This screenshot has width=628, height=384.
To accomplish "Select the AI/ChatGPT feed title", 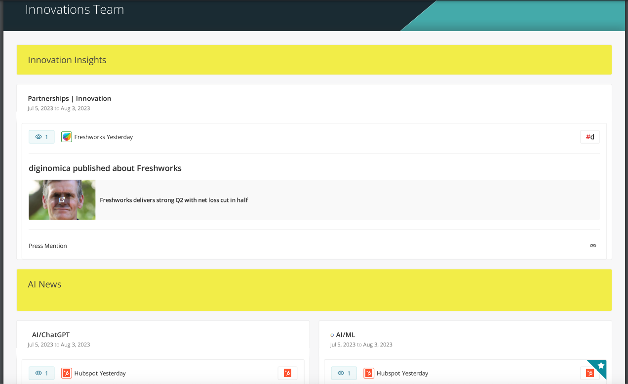I will (50, 335).
